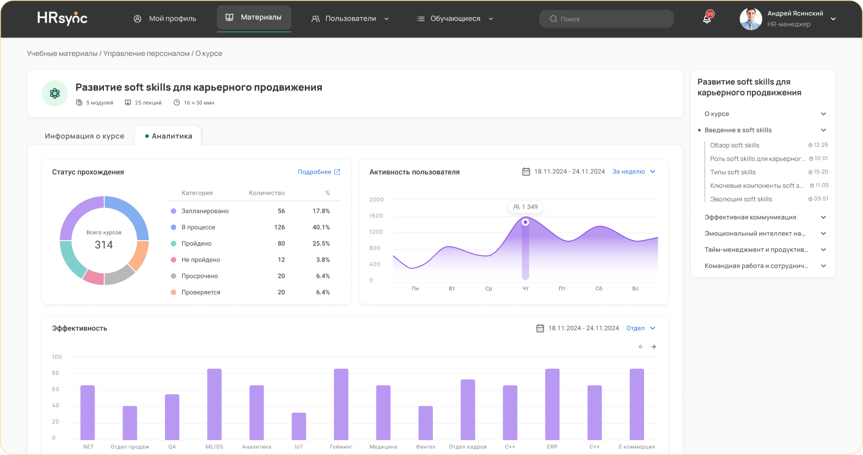
Task: Go to previous chart page arrow
Action: click(641, 347)
